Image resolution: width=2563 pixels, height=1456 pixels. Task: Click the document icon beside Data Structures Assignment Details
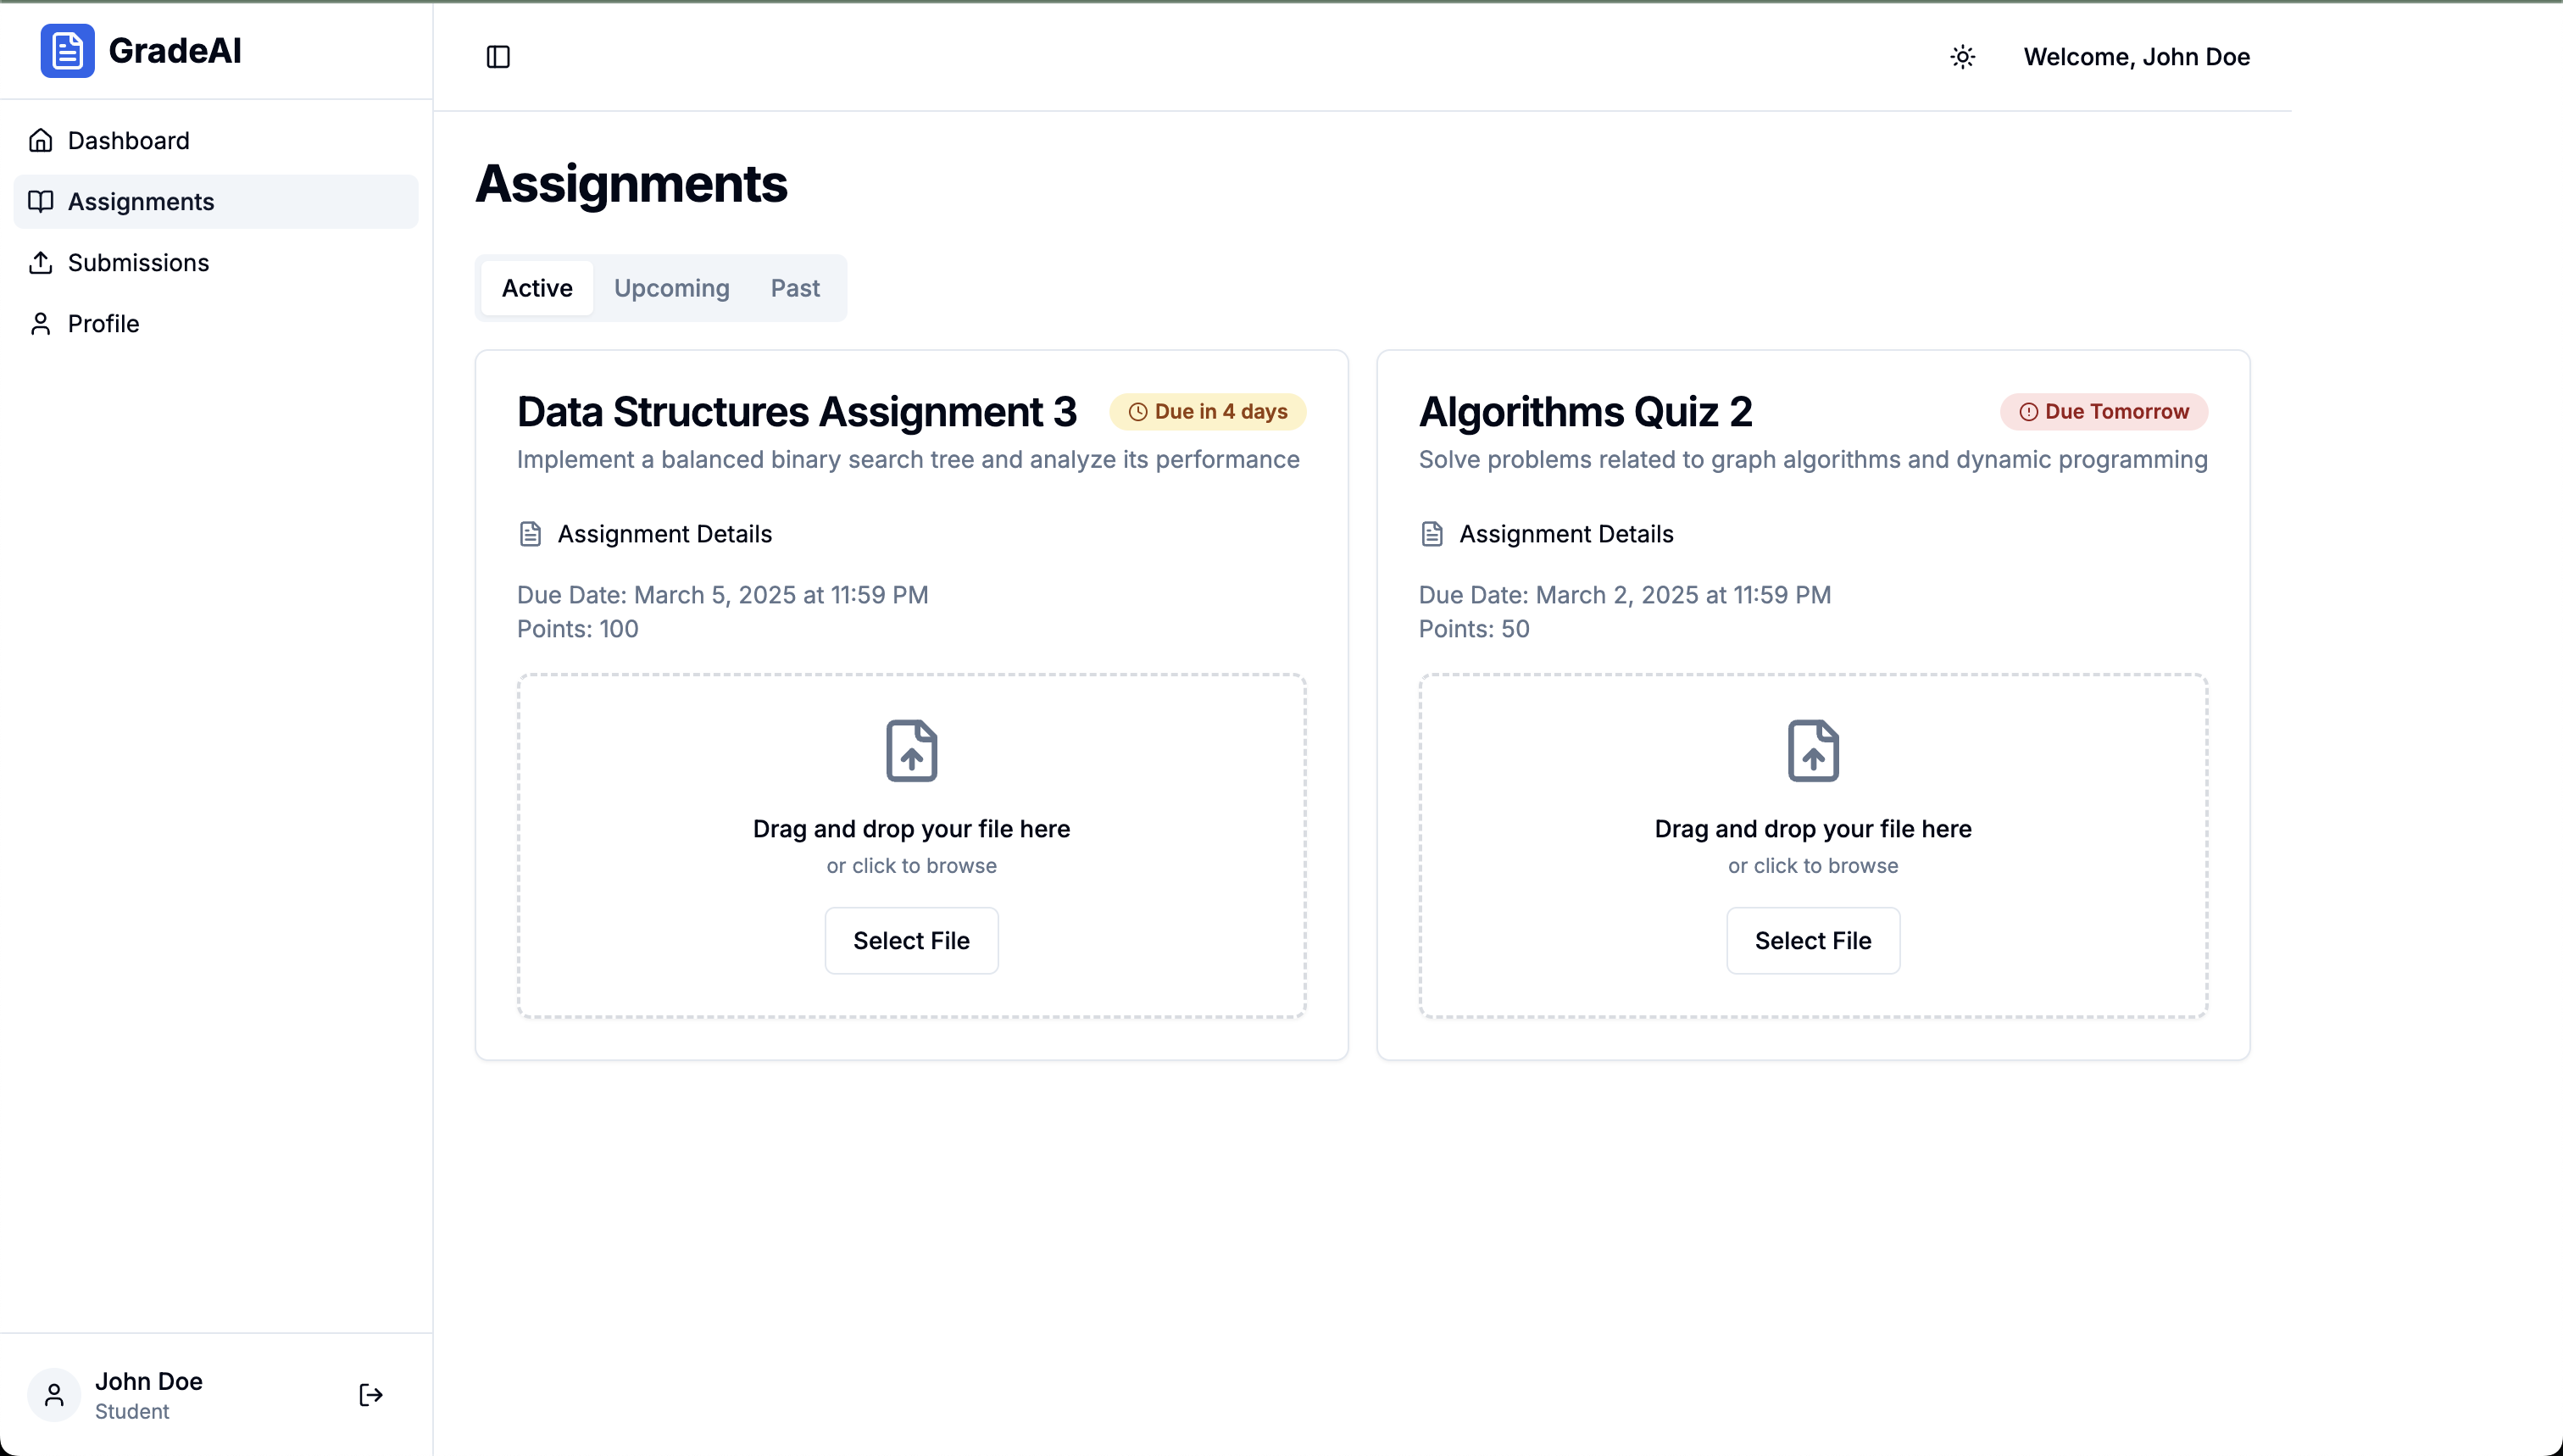click(x=530, y=534)
